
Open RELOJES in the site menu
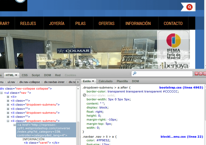[28, 23]
